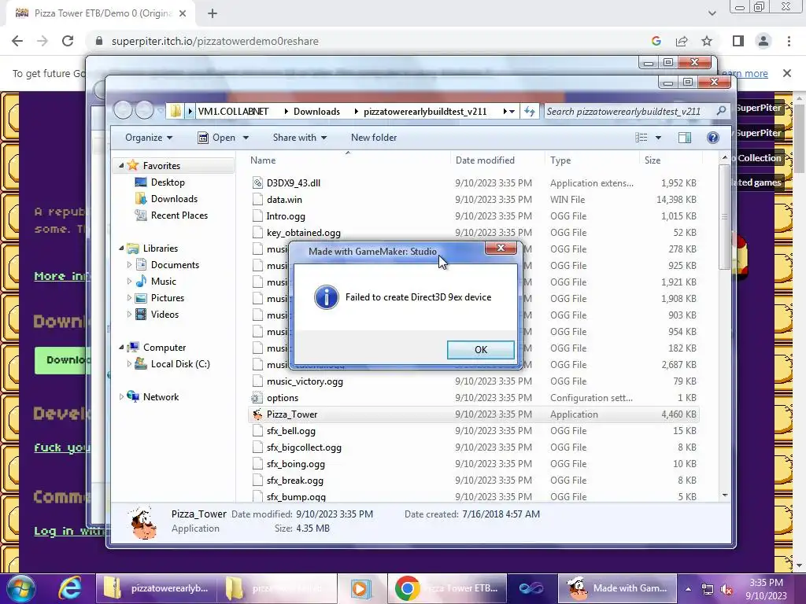Select key_obtained.ogg file

(x=303, y=233)
